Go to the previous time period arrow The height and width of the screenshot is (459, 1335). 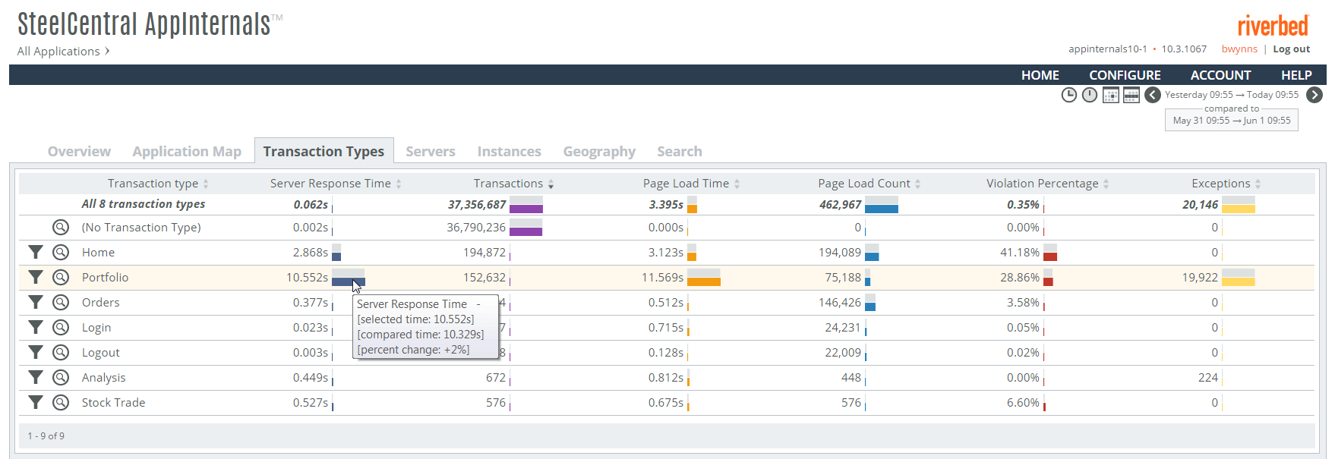[1153, 95]
